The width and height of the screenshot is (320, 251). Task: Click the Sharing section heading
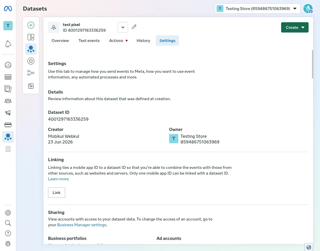(x=56, y=212)
